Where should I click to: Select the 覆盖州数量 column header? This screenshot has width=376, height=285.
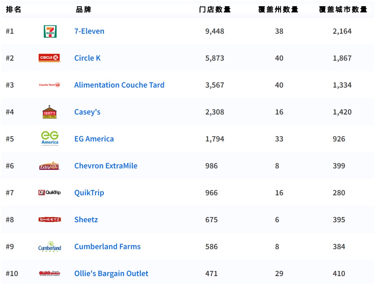tap(278, 10)
